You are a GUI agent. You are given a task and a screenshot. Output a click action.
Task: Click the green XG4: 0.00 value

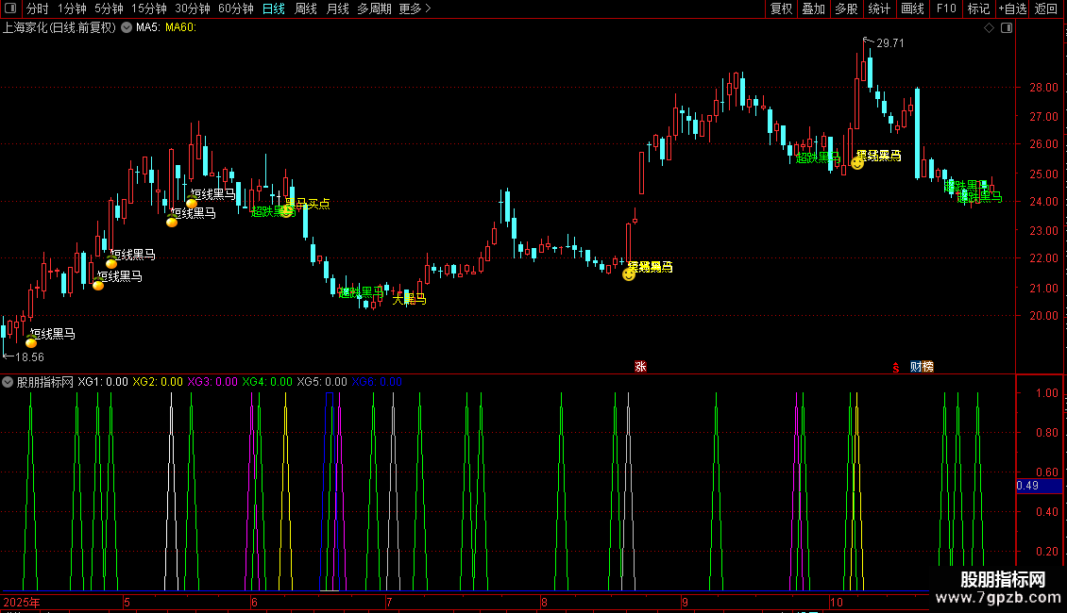[x=266, y=382]
